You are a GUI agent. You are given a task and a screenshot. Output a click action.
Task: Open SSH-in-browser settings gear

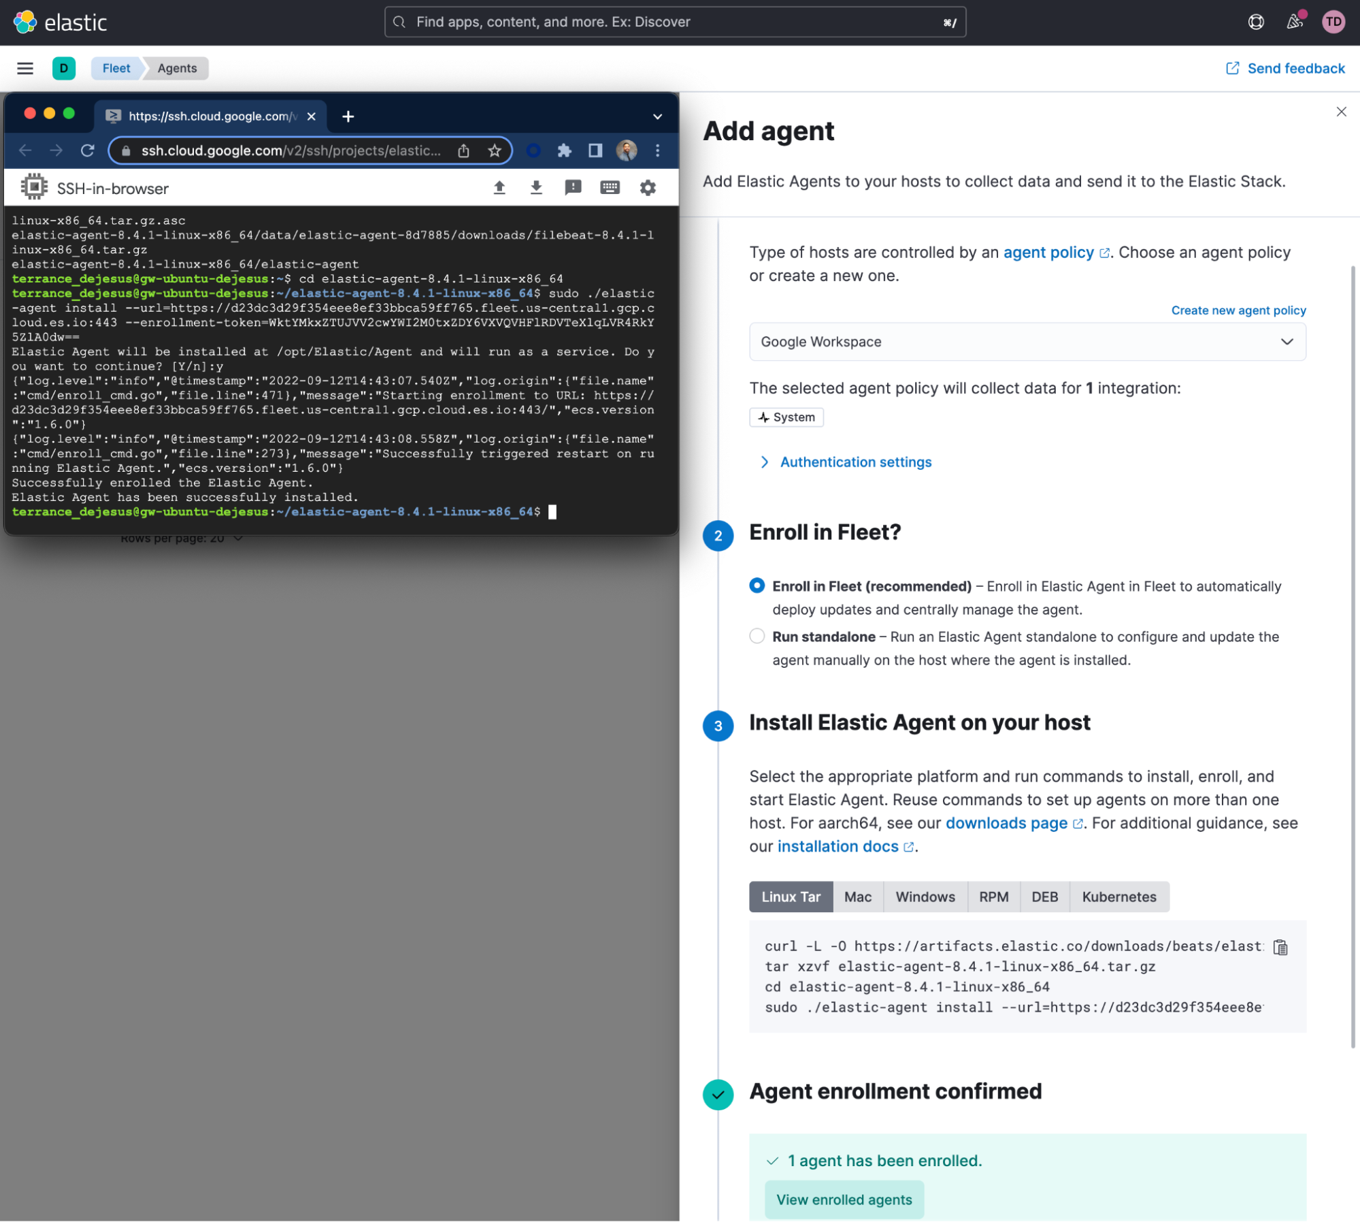coord(648,188)
